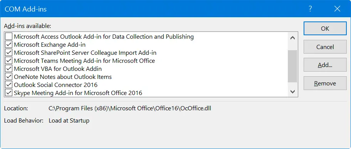Confirm with the OK button

click(325, 28)
